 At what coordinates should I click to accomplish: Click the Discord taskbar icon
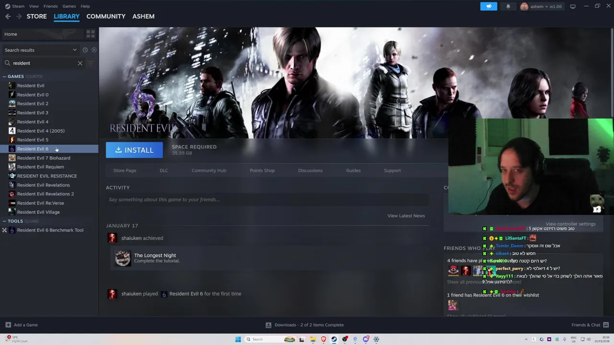[x=366, y=339]
